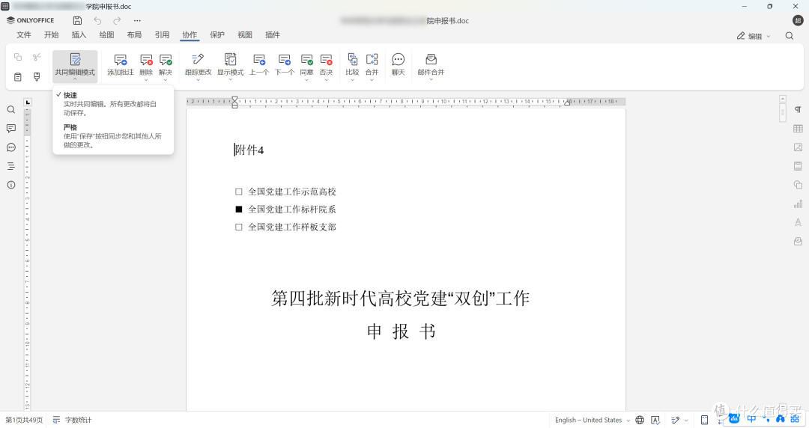
Task: Open shape settings in right sidebar
Action: [798, 185]
